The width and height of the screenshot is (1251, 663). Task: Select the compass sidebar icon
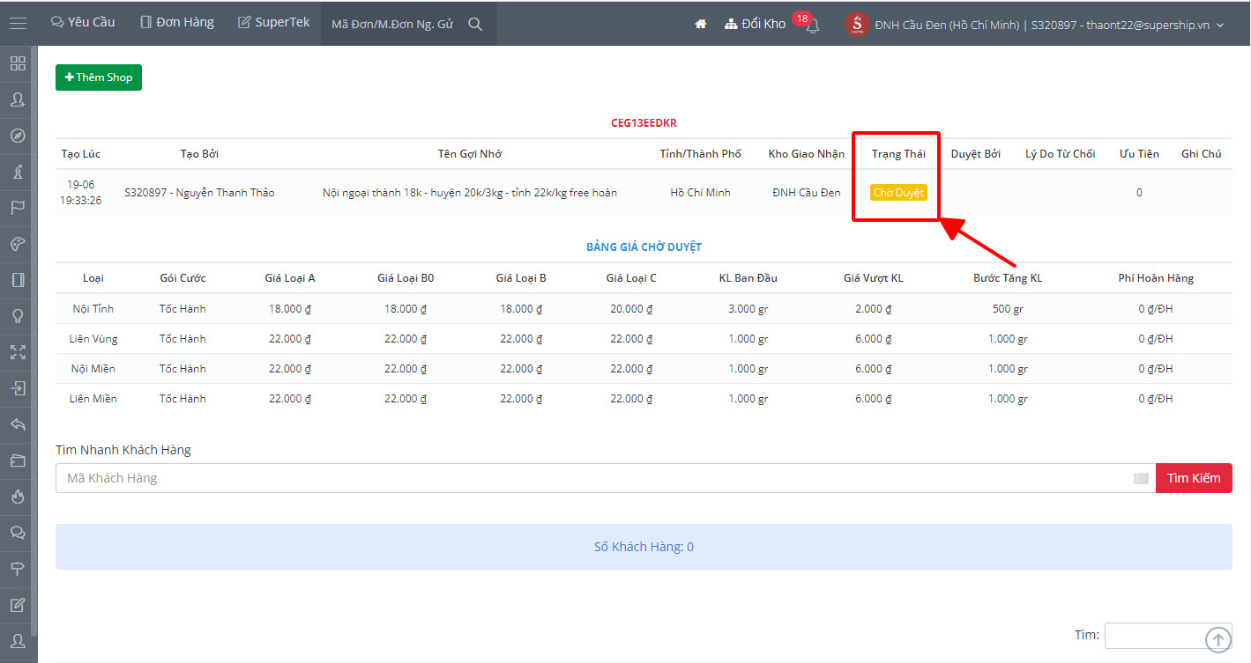coord(18,136)
